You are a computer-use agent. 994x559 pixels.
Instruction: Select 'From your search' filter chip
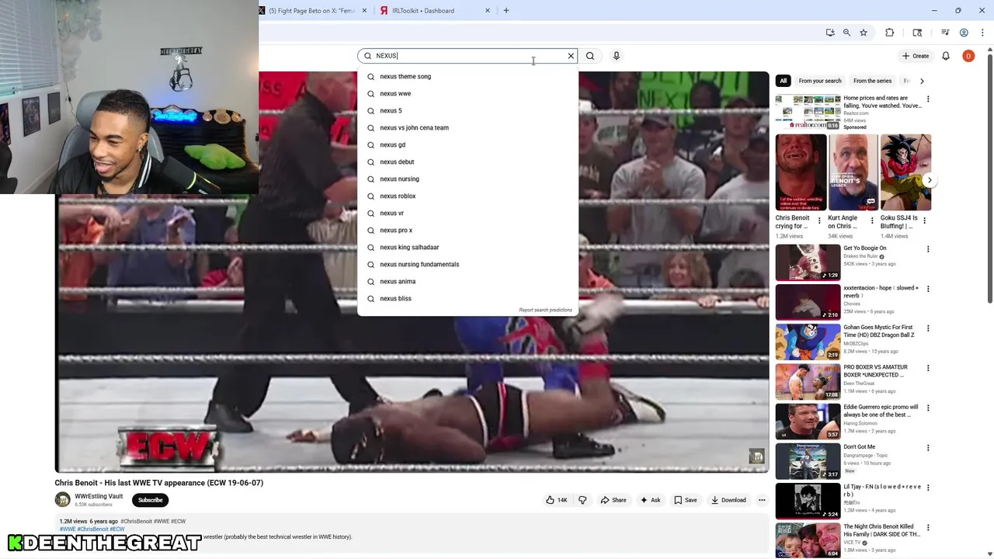tap(819, 81)
